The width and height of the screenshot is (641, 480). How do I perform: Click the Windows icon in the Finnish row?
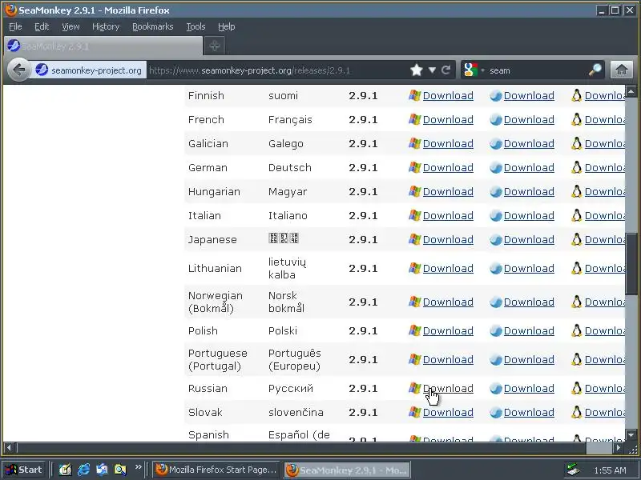[x=414, y=95]
